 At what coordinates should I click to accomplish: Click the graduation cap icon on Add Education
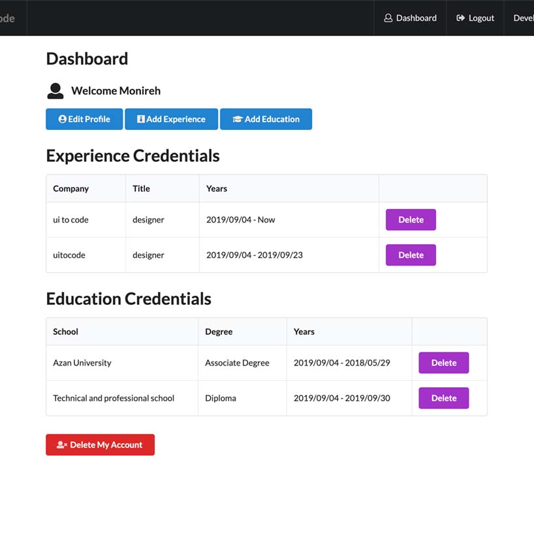click(238, 119)
